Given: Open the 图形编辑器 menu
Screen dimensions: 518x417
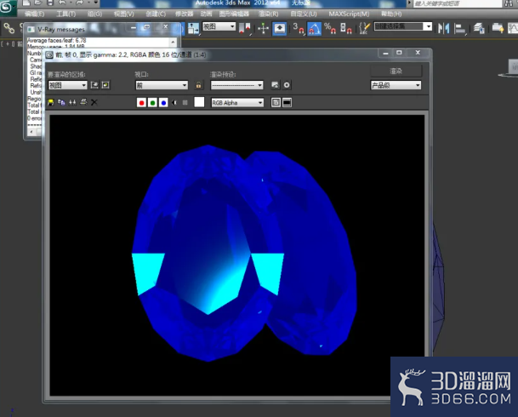Looking at the screenshot, I should [234, 14].
